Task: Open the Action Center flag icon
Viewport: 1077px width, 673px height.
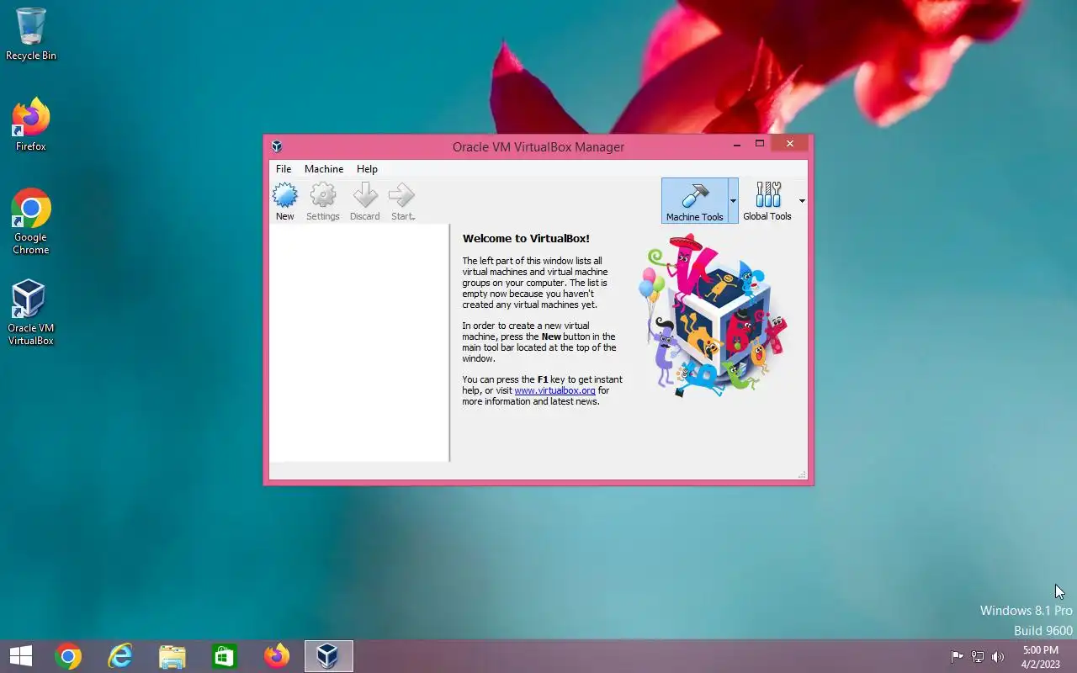Action: click(x=958, y=657)
